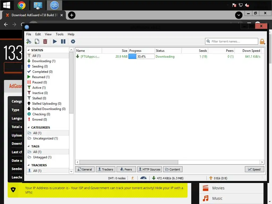Sort by the Down Speed column header
The image size is (272, 204).
(x=248, y=51)
